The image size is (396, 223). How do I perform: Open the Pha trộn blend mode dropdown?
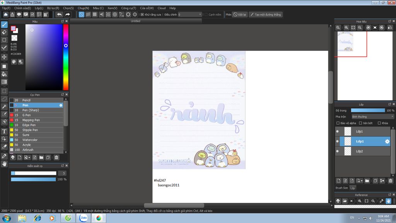[373, 117]
